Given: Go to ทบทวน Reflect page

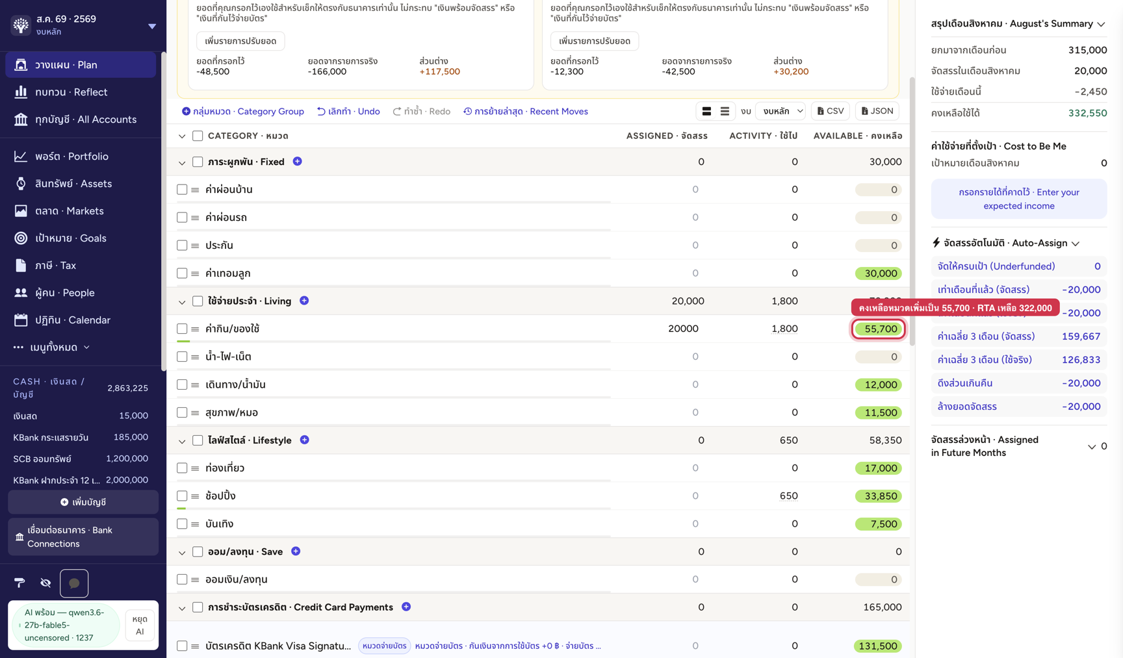Looking at the screenshot, I should click(x=81, y=92).
